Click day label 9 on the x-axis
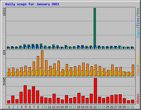This screenshot has width=141, height=110. [42, 107]
